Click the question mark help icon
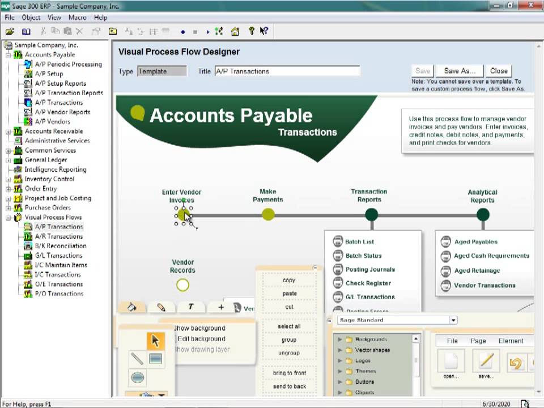The width and height of the screenshot is (544, 408). coord(252,31)
